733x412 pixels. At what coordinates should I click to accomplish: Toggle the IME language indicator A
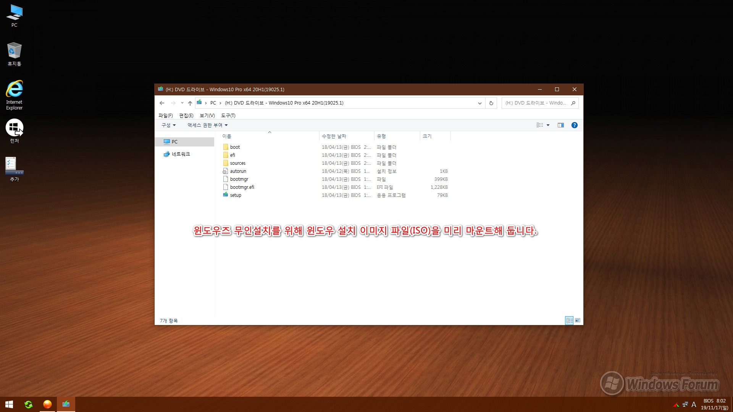tap(694, 404)
